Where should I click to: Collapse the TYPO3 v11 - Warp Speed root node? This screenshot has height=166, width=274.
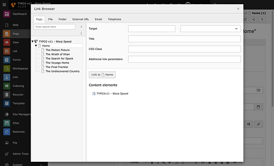coord(33,41)
